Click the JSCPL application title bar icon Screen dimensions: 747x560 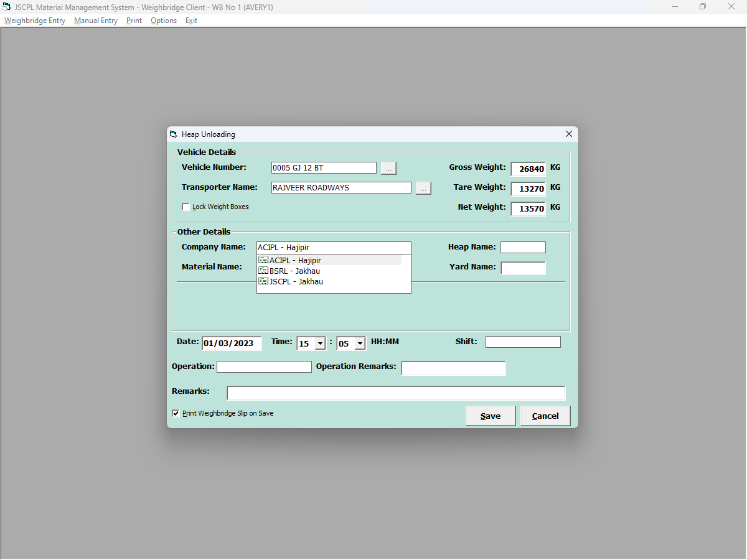tap(7, 7)
